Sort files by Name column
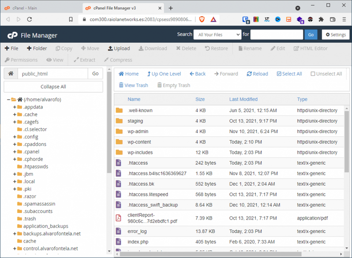Image resolution: width=352 pixels, height=258 pixels. [x=134, y=99]
